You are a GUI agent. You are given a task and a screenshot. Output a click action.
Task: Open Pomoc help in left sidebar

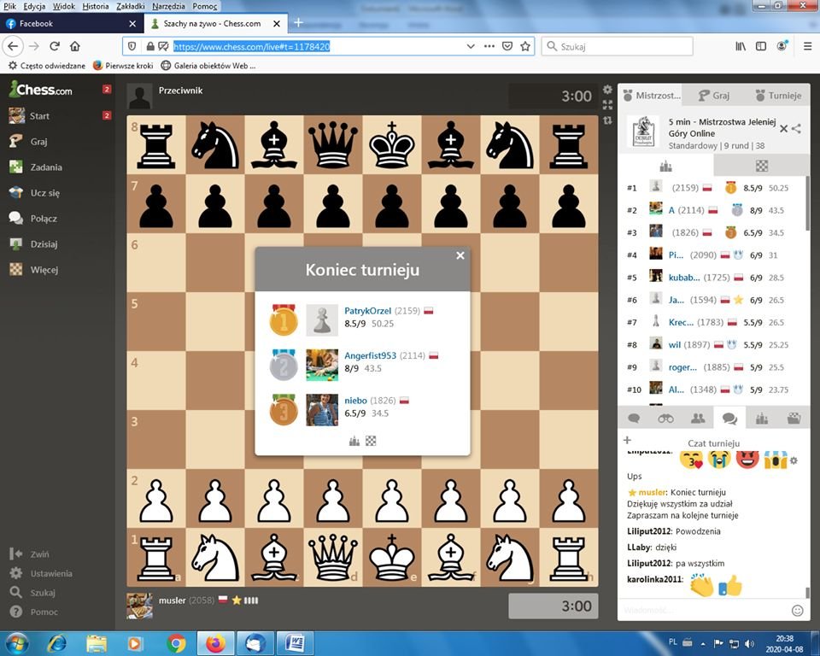[x=44, y=612]
